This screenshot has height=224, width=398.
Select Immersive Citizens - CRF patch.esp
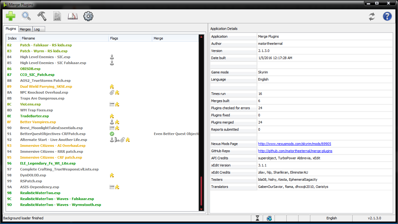click(103, 157)
